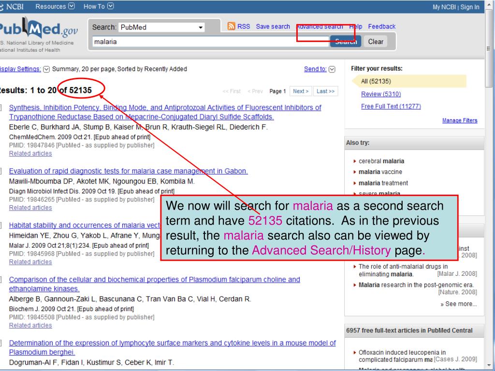Select the All (52135) filter
This screenshot has height=371, width=495.
click(409, 81)
